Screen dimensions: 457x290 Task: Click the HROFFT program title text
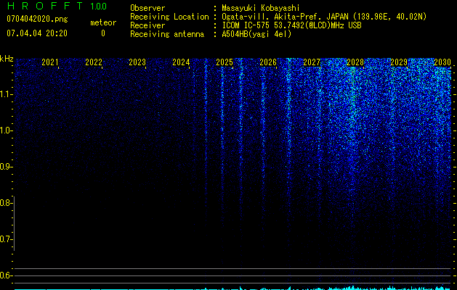46,6
